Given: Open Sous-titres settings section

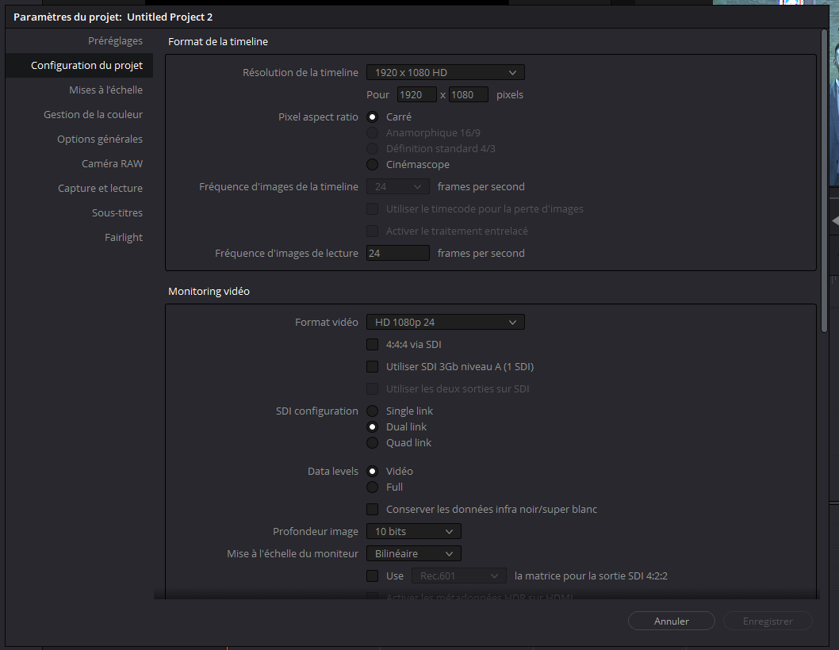Looking at the screenshot, I should click(117, 212).
